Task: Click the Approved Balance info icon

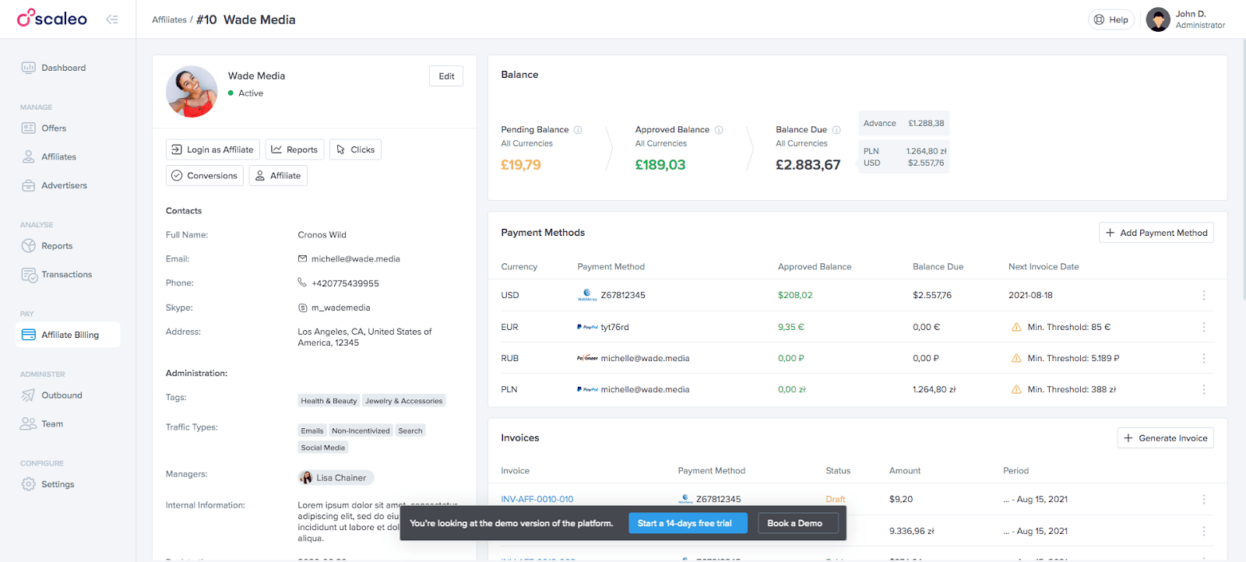Action: tap(719, 130)
